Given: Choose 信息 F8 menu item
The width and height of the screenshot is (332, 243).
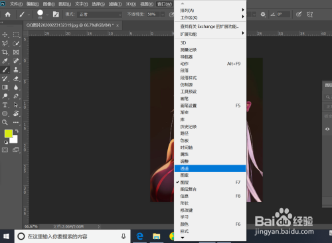Looking at the screenshot, I should click(210, 196).
